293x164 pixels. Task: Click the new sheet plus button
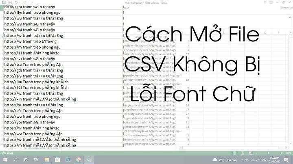coord(69,148)
